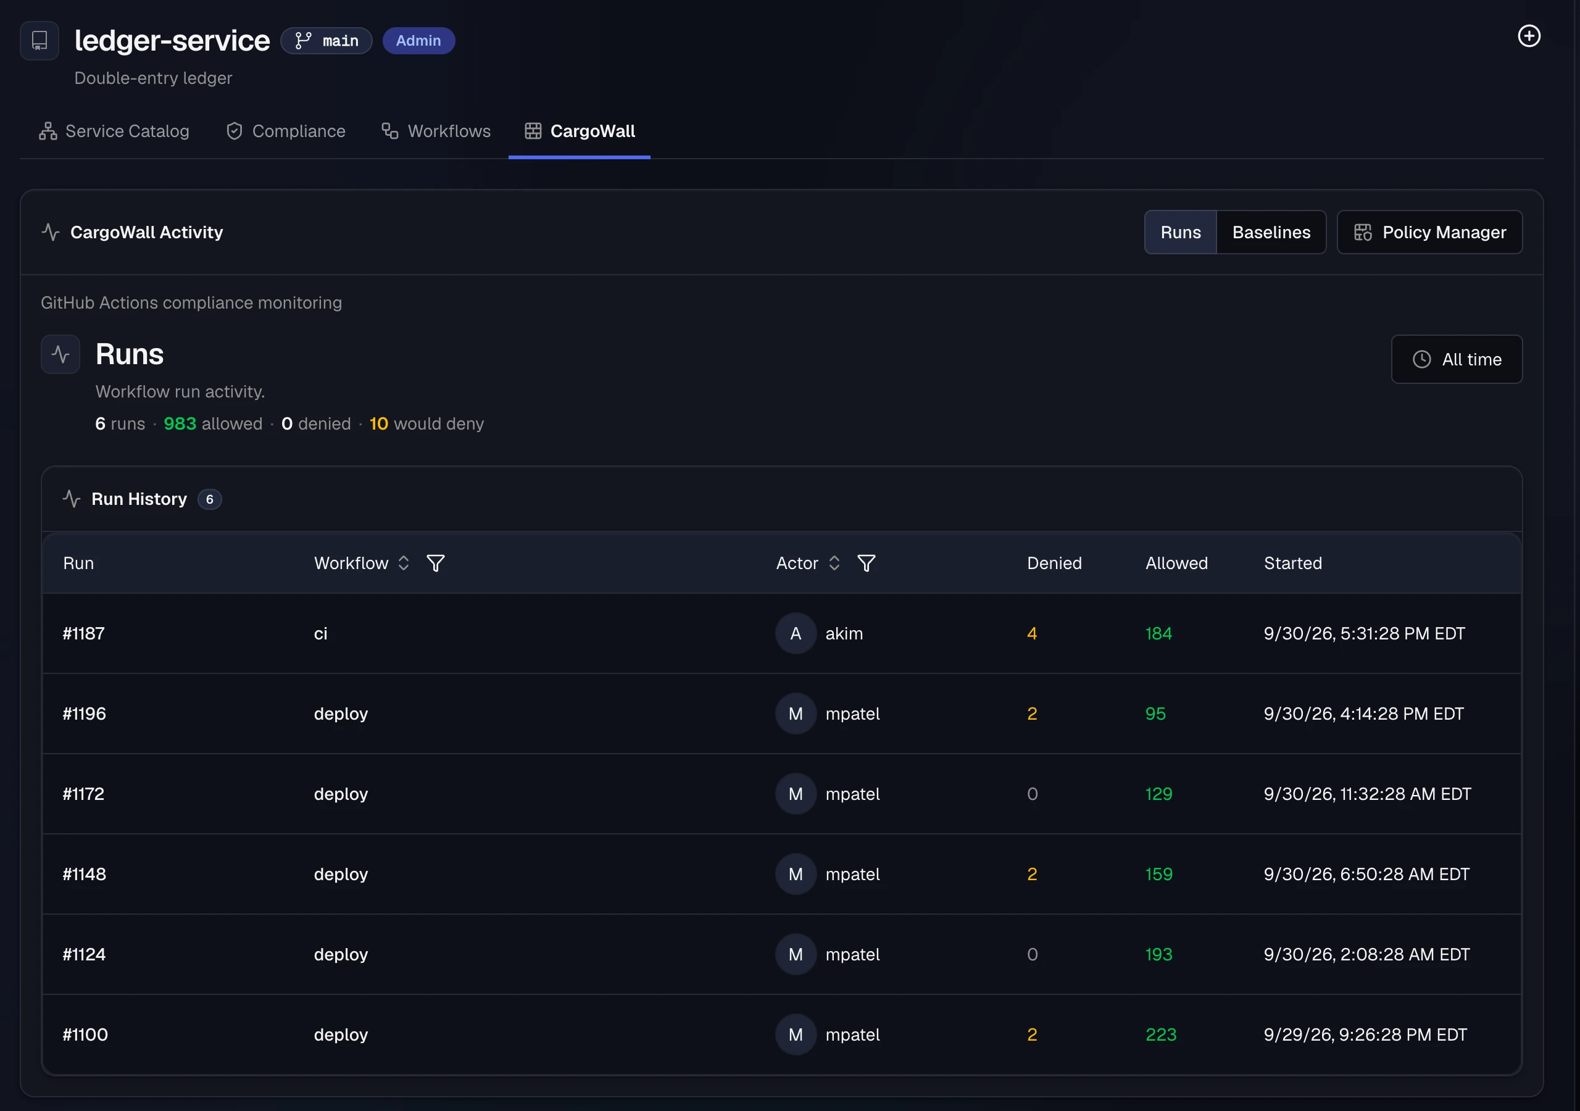Screen dimensions: 1580x1111
Task: Open the Workflow column filter funnel
Action: (x=436, y=563)
